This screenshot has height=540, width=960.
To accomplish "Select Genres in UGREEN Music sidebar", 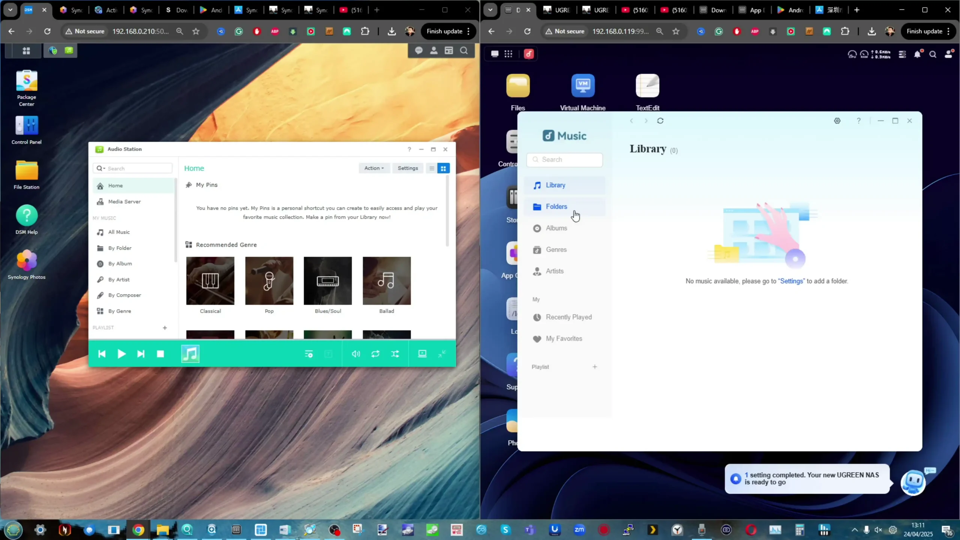I will pyautogui.click(x=564, y=250).
